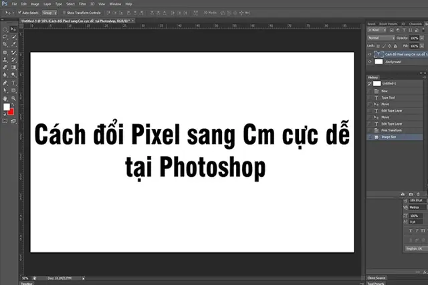
Task: Select the Move tool in toolbox
Action: [x=13, y=29]
